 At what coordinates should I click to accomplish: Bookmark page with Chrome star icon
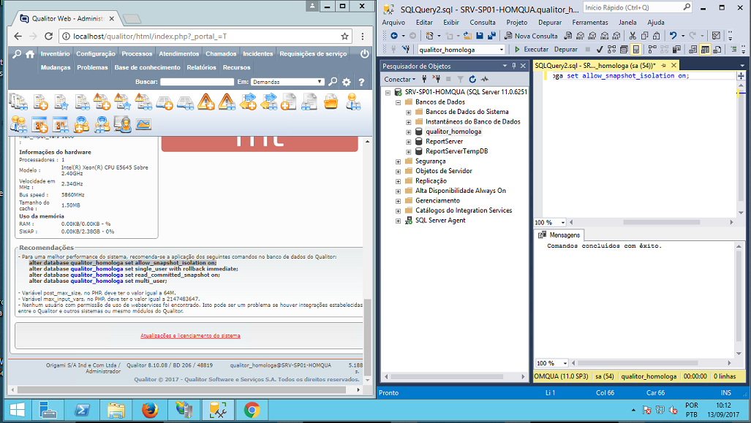tap(344, 36)
